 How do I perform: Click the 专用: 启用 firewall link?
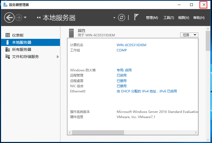coord(124,70)
